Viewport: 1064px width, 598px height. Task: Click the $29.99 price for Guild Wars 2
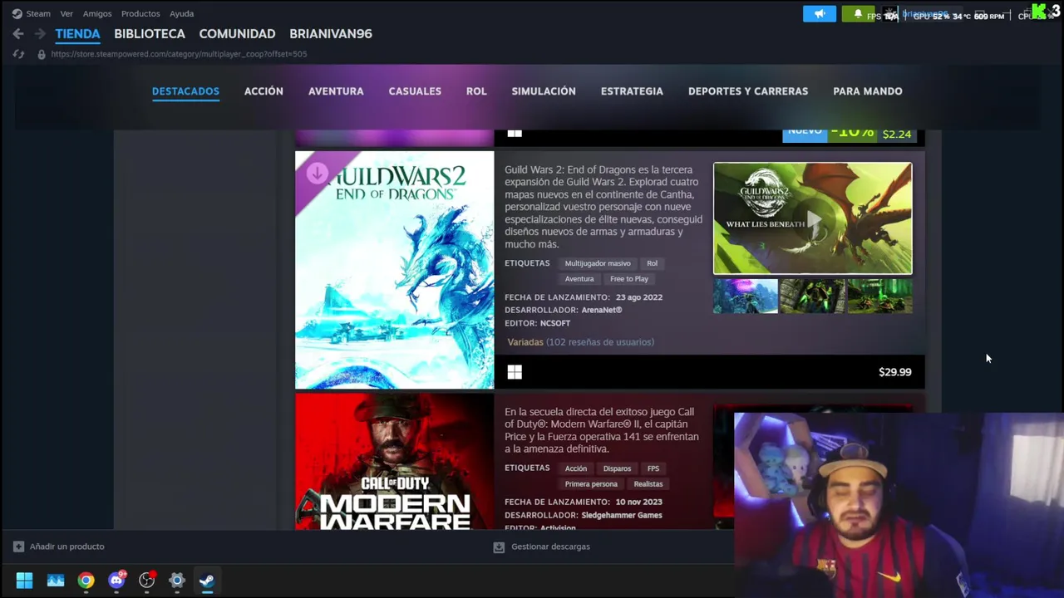(x=895, y=372)
